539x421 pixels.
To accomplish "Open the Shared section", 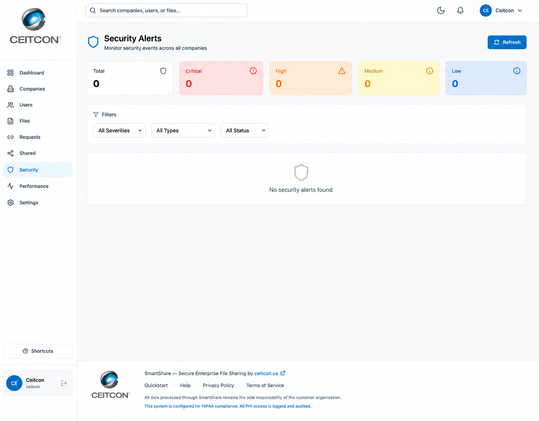I will 38,153.
